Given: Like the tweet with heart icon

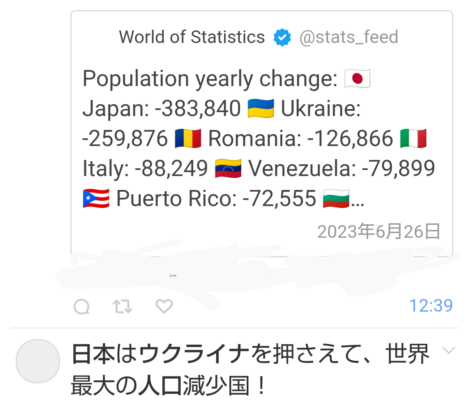Looking at the screenshot, I should [x=164, y=306].
